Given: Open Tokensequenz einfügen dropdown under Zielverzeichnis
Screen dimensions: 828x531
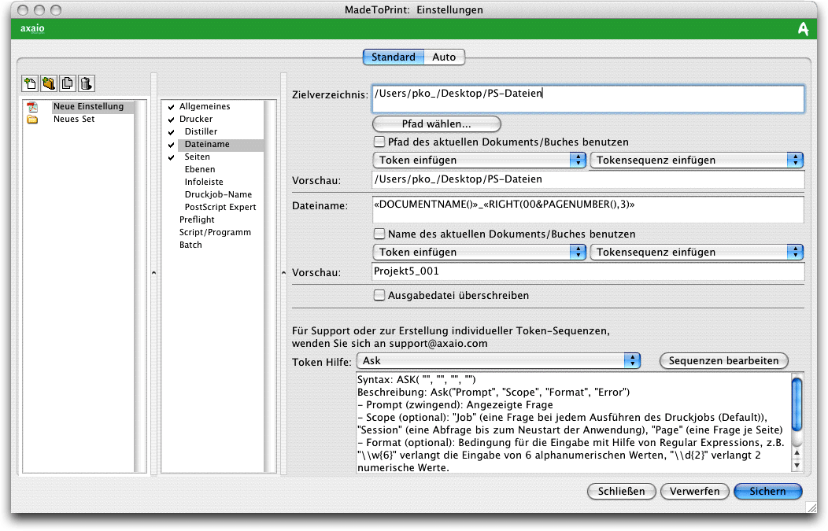Looking at the screenshot, I should (697, 160).
